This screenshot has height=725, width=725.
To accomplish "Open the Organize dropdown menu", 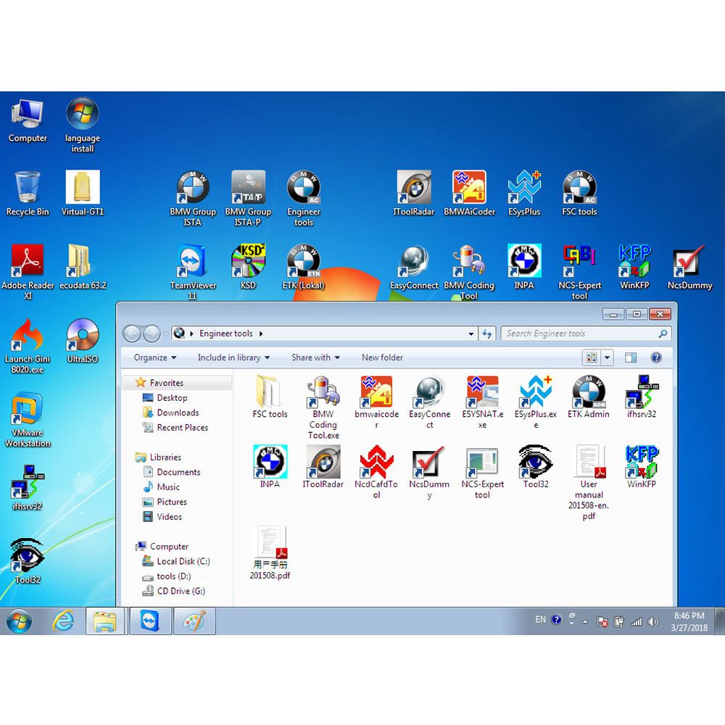I will 155,357.
